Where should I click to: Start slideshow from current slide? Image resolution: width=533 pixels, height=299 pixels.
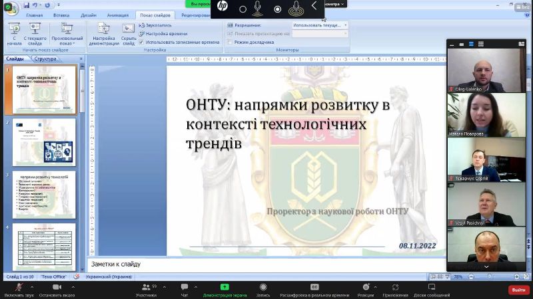35,34
